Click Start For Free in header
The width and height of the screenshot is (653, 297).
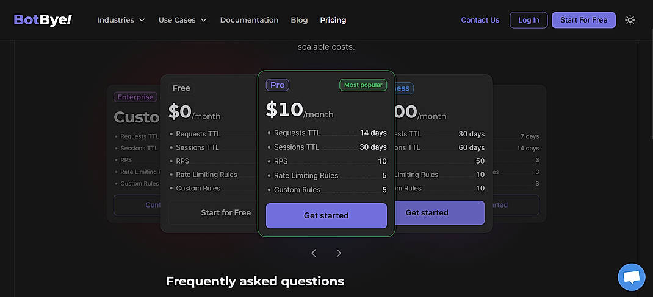click(583, 20)
